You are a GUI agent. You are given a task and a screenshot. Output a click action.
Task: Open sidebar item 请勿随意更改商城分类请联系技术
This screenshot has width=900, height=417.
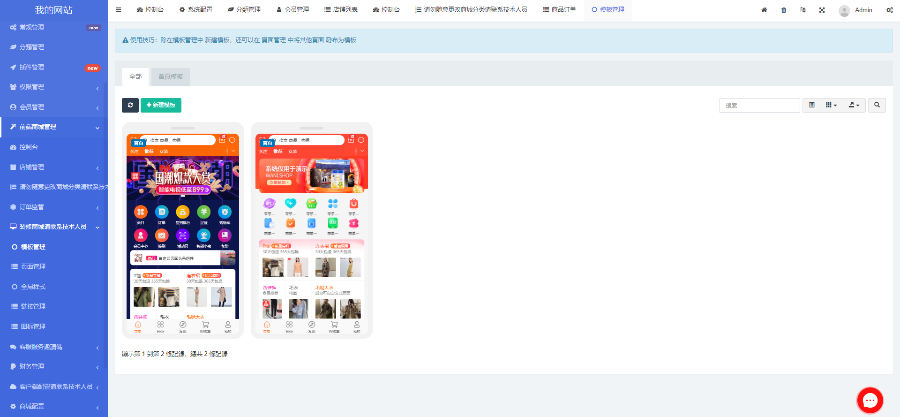[54, 187]
